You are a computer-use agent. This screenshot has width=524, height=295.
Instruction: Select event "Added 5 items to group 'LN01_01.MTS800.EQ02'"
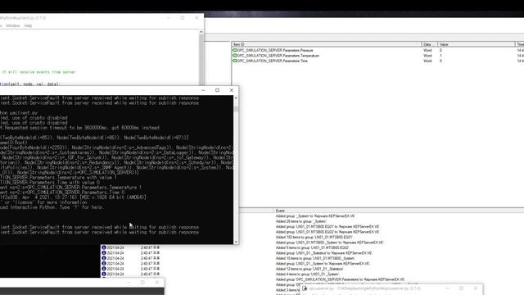tap(313, 247)
